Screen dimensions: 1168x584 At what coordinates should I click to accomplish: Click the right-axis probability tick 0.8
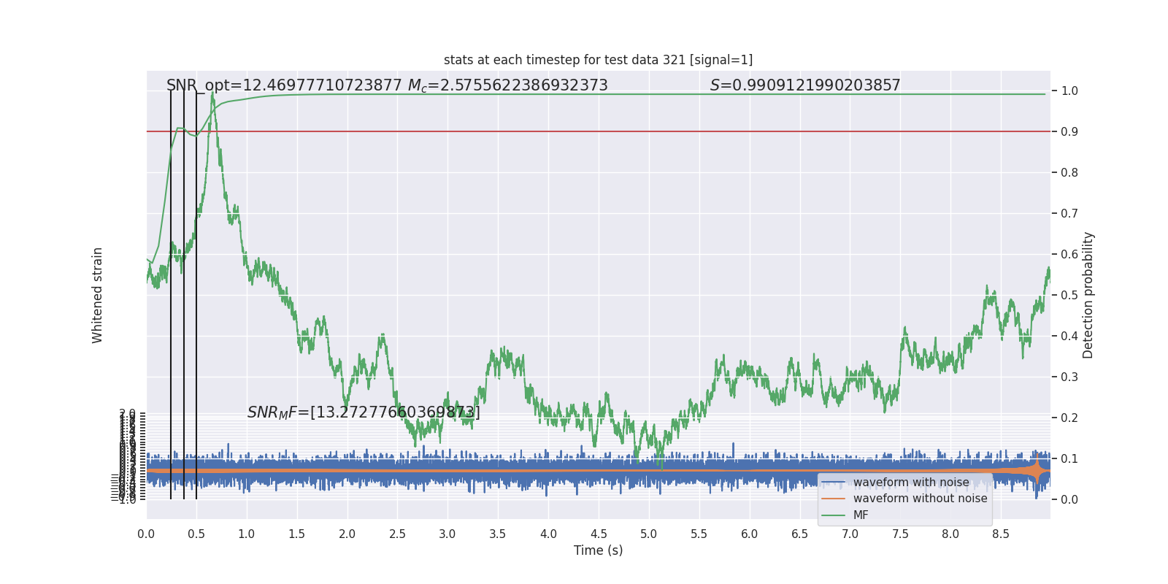click(1069, 173)
